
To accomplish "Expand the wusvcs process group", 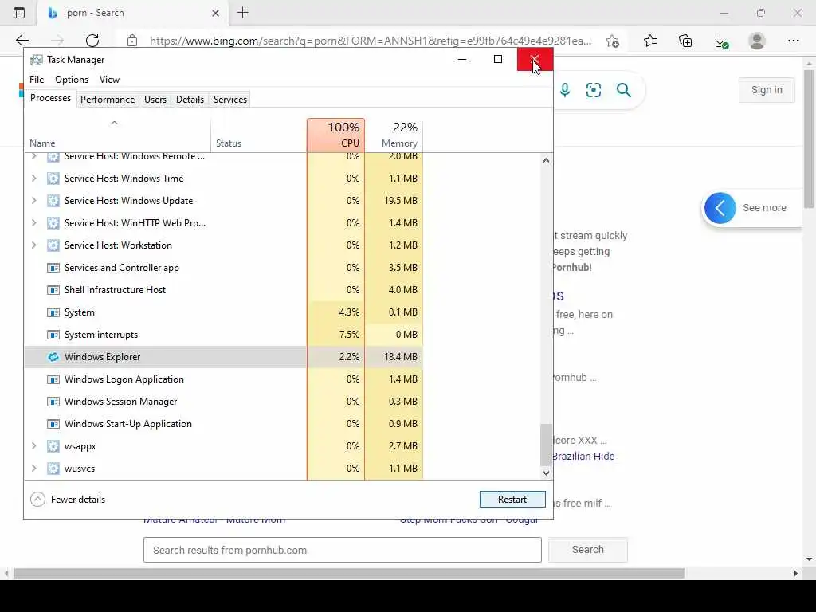I will (x=33, y=469).
